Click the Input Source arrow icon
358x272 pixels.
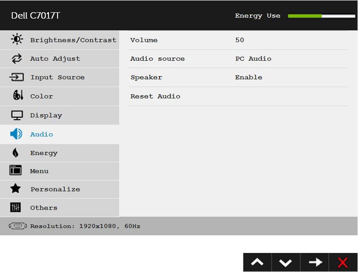[x=16, y=77]
